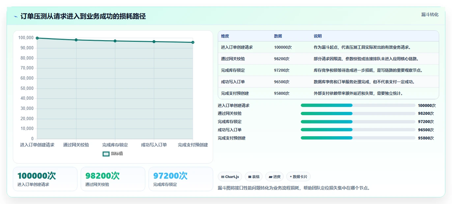Click the description starting 作为漏斗起点
Viewport: 452px width, 204px height.
pyautogui.click(x=362, y=47)
